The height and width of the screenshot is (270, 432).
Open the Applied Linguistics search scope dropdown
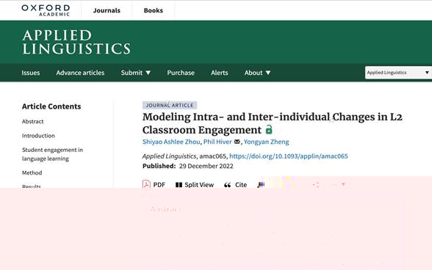(x=398, y=73)
